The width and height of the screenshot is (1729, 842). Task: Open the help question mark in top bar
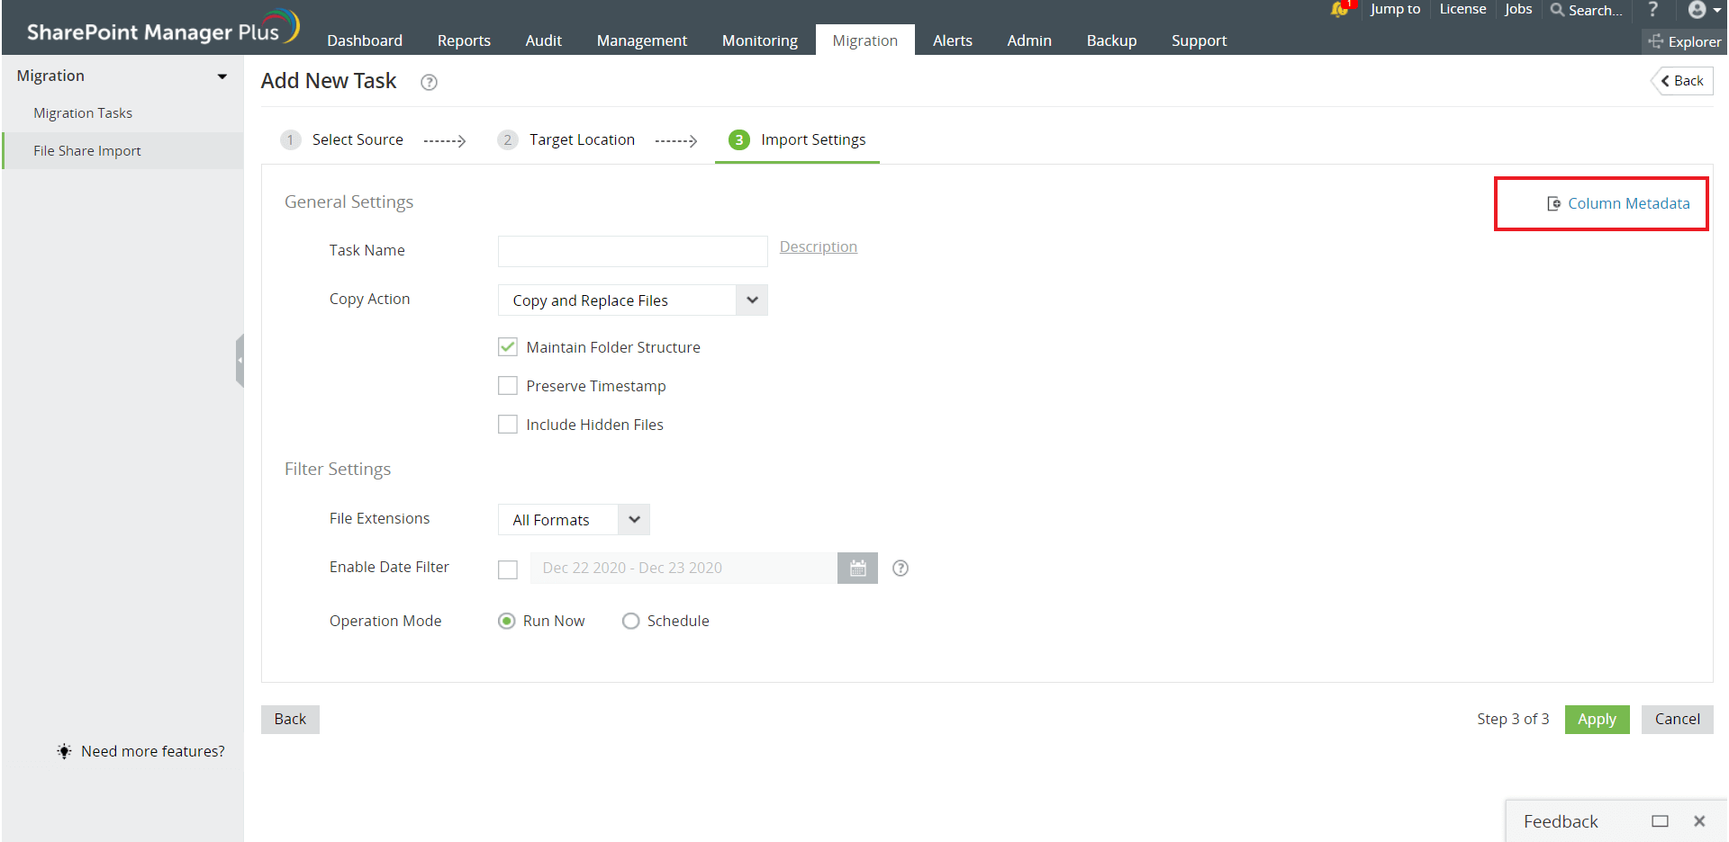1652,9
